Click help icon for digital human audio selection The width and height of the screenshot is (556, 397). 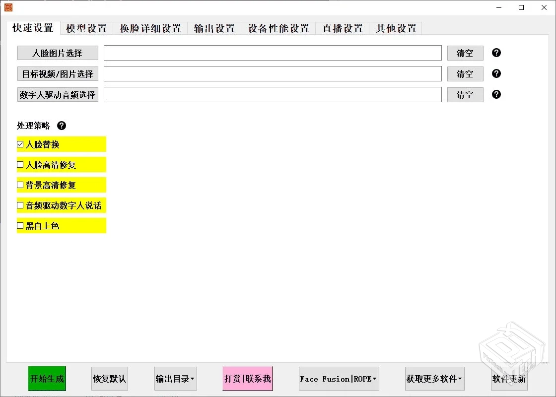pos(496,94)
